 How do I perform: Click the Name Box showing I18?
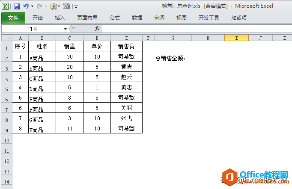click(x=32, y=29)
